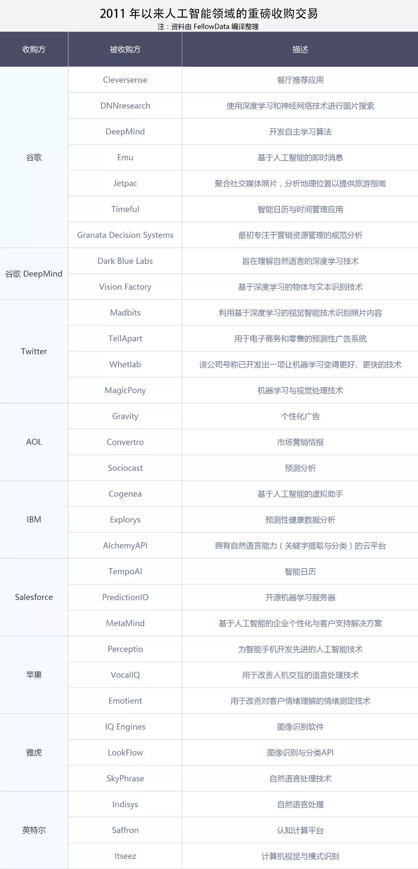This screenshot has width=418, height=869.
Task: Click the description 餐厅推荐应用
Action: tap(300, 80)
